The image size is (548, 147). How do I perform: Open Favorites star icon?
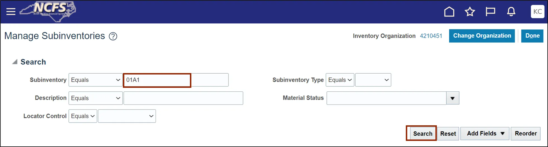click(x=470, y=12)
